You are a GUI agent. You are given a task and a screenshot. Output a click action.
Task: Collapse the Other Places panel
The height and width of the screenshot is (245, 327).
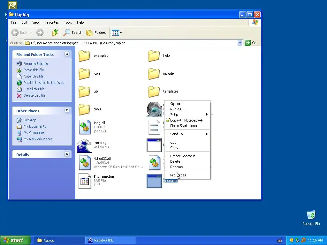pos(67,110)
